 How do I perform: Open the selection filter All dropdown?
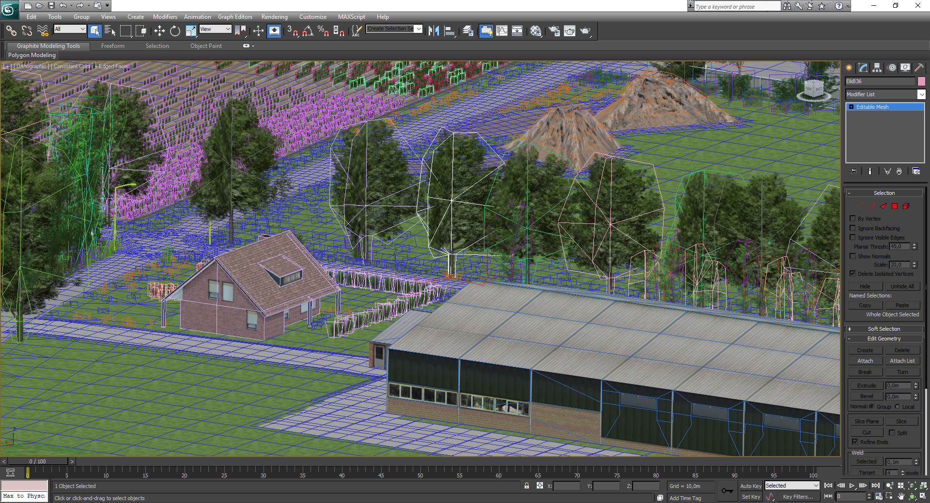point(70,29)
